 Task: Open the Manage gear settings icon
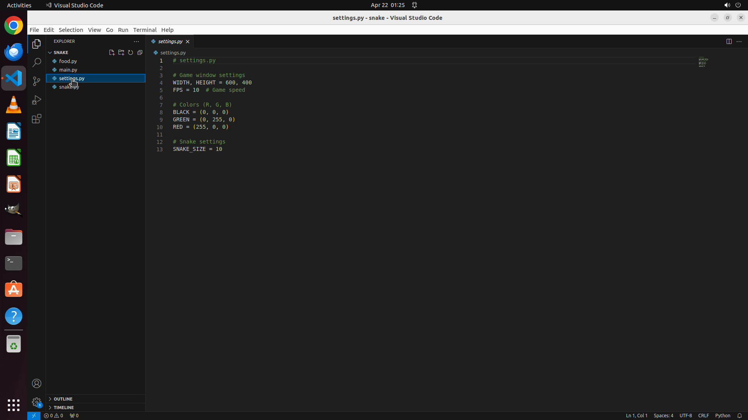pyautogui.click(x=37, y=402)
